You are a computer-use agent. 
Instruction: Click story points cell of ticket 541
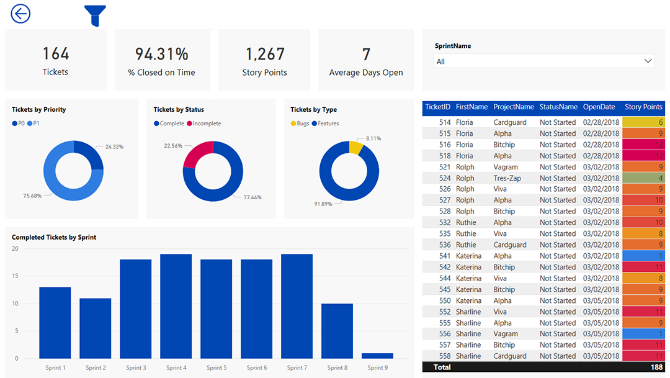tap(643, 256)
